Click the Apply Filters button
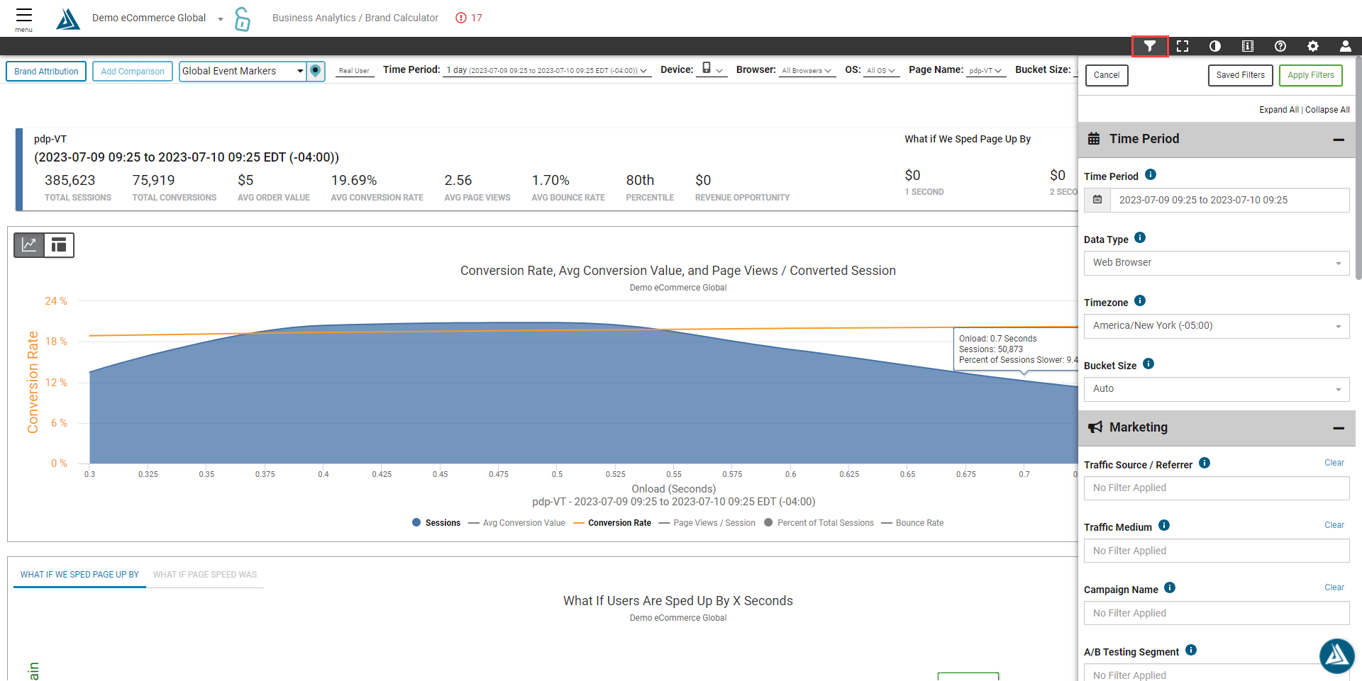Viewport: 1362px width, 681px height. pyautogui.click(x=1310, y=75)
